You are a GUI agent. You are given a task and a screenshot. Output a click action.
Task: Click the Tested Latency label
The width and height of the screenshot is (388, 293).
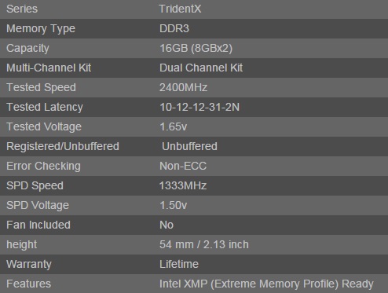coord(45,108)
